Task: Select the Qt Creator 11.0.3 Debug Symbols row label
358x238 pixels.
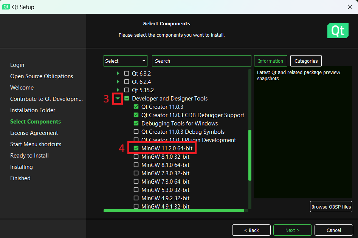Action: (183, 132)
